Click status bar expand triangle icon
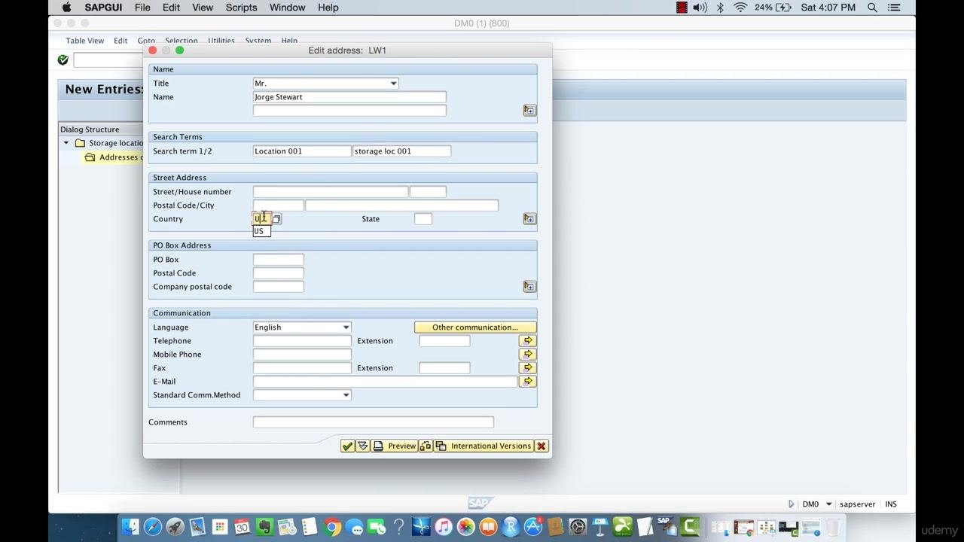Screen dimensions: 964x542 (791, 504)
